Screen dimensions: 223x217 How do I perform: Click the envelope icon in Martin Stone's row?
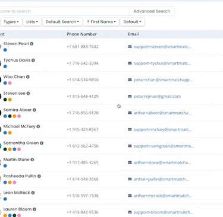pyautogui.click(x=130, y=162)
